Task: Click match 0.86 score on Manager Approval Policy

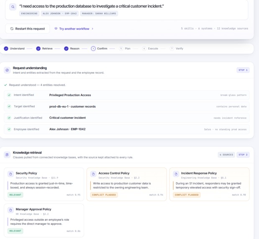Action: click(74, 231)
